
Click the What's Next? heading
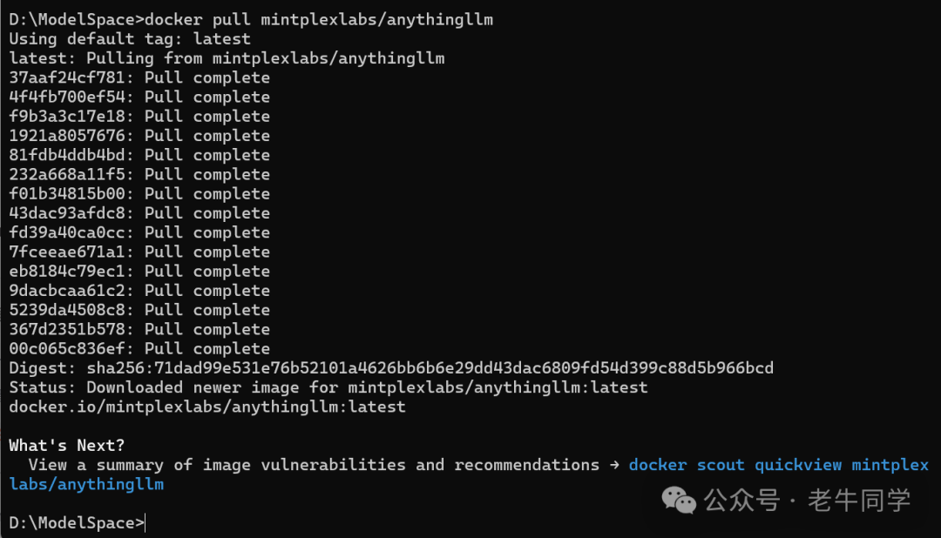pos(66,445)
